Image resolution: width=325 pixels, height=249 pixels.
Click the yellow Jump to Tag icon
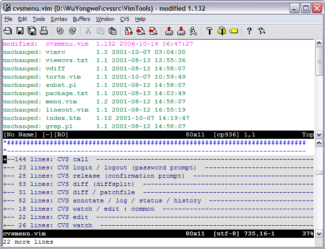click(x=233, y=31)
